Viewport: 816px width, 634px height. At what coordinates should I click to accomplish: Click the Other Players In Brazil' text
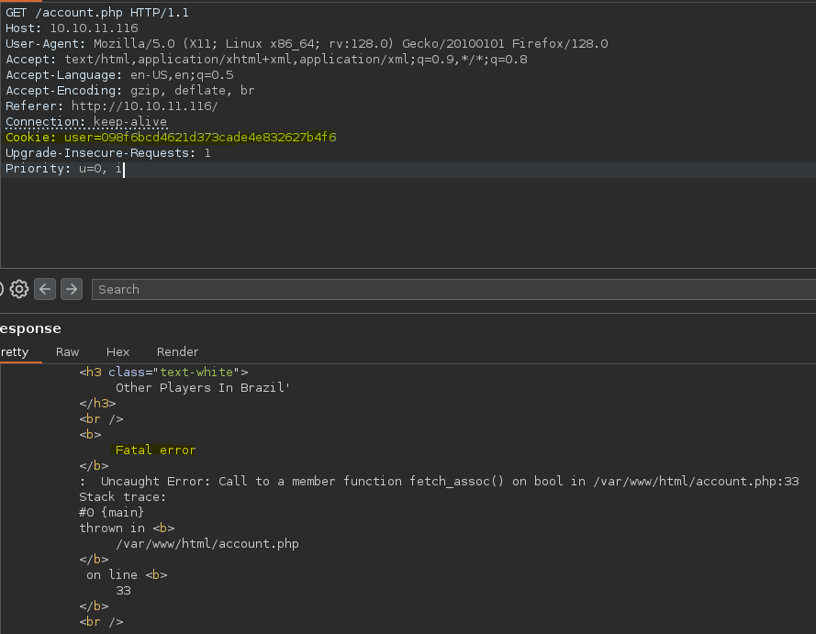(x=203, y=387)
